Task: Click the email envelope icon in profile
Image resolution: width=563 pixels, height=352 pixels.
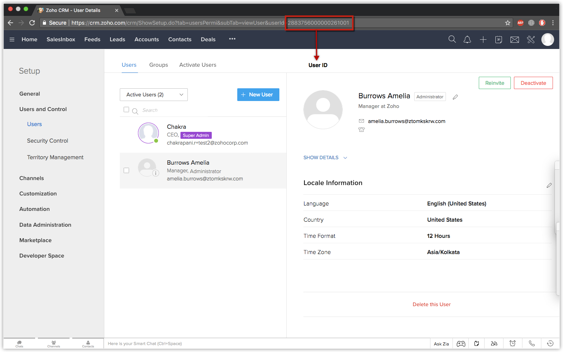Action: tap(361, 121)
